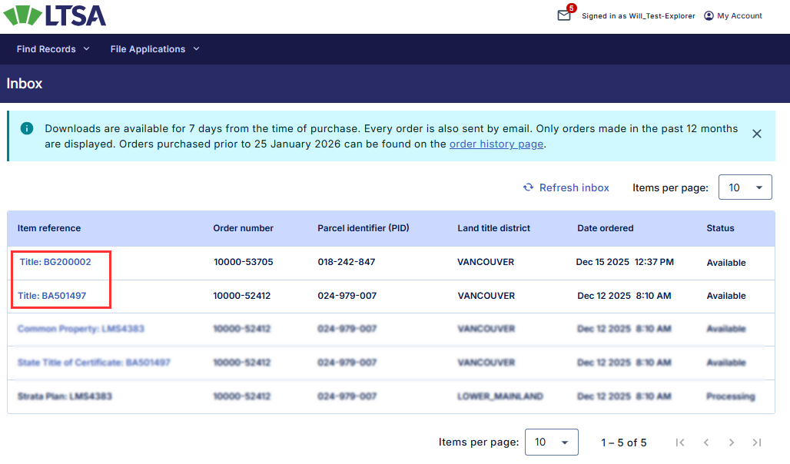Screen dimensions: 790x464
Task: Click the Refresh inbox button
Action: pos(566,187)
